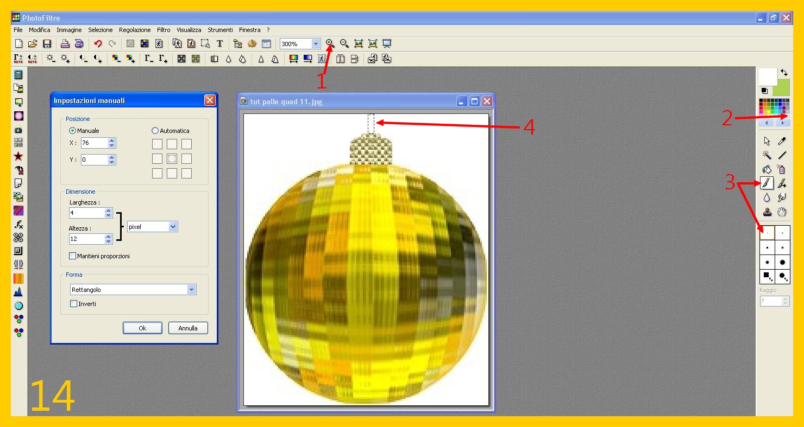Click the Text tool T icon
This screenshot has height=427, width=804.
click(220, 44)
